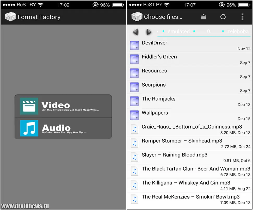Open the Fiddler's Green folder
The height and width of the screenshot is (210, 253).
tap(190, 59)
